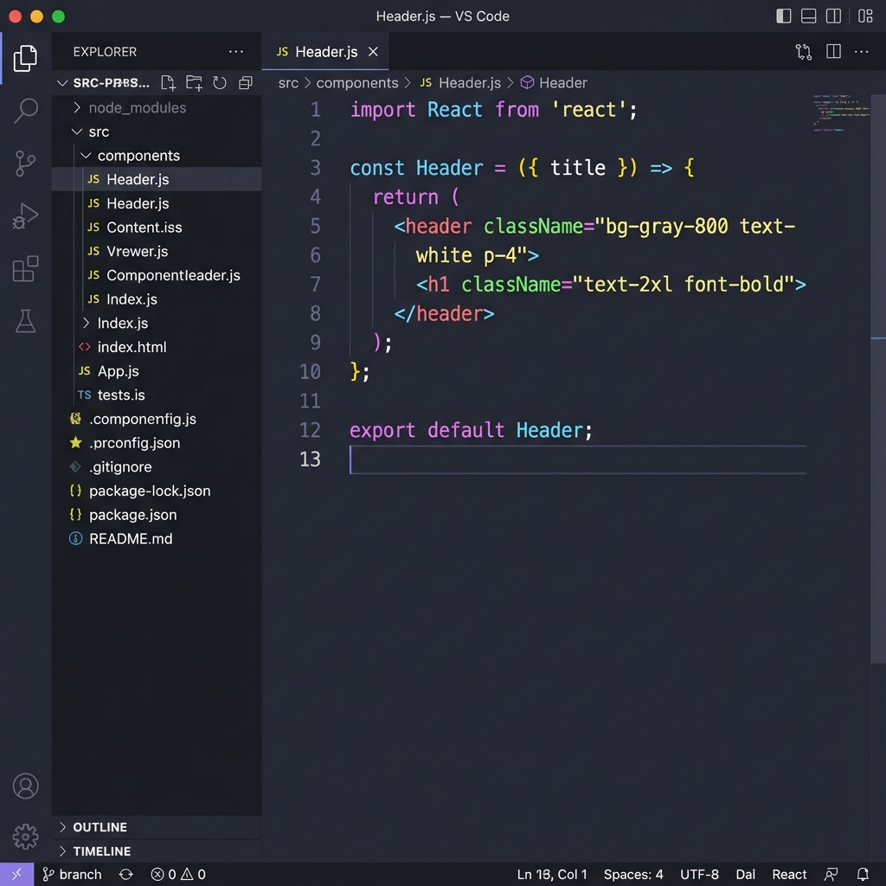Switch to the Header.js tab
The height and width of the screenshot is (886, 886).
(x=324, y=51)
